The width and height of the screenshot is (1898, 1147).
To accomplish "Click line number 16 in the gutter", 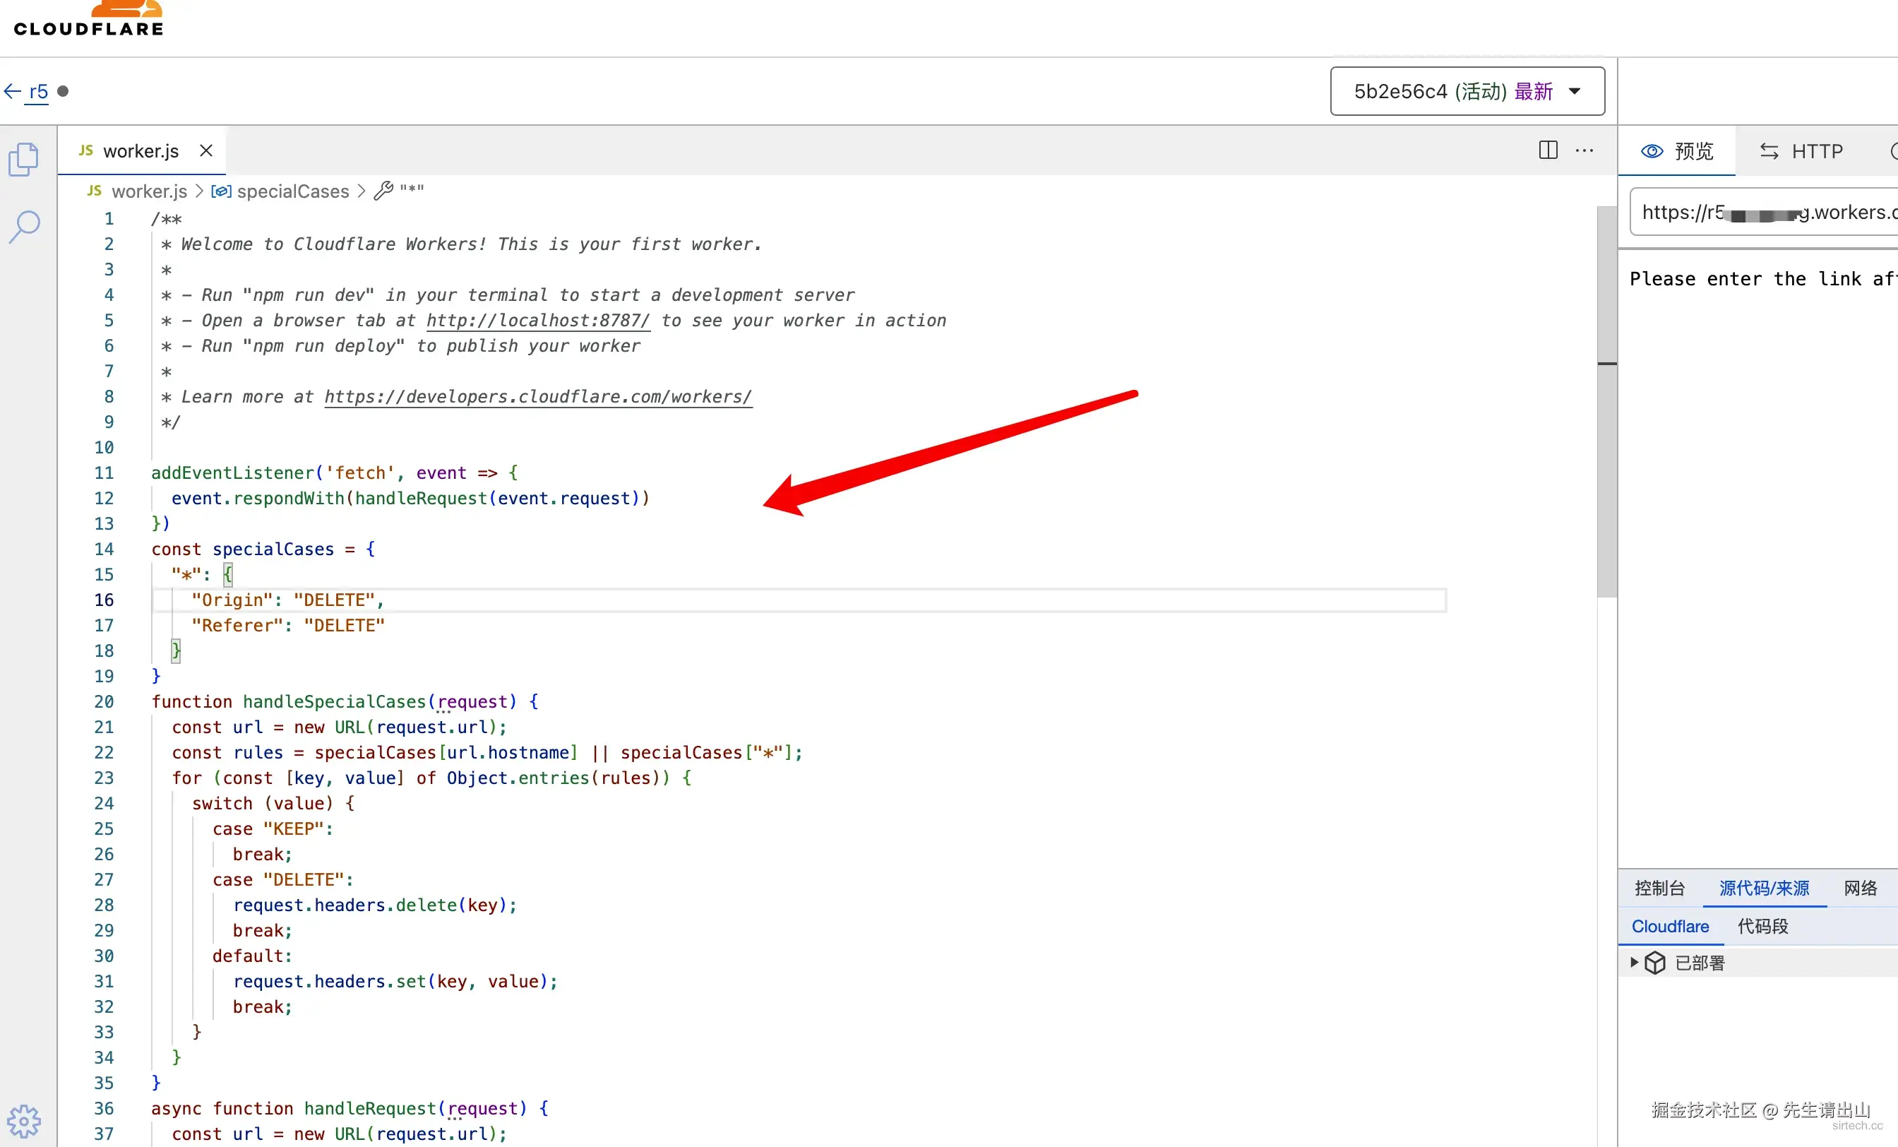I will tap(104, 600).
